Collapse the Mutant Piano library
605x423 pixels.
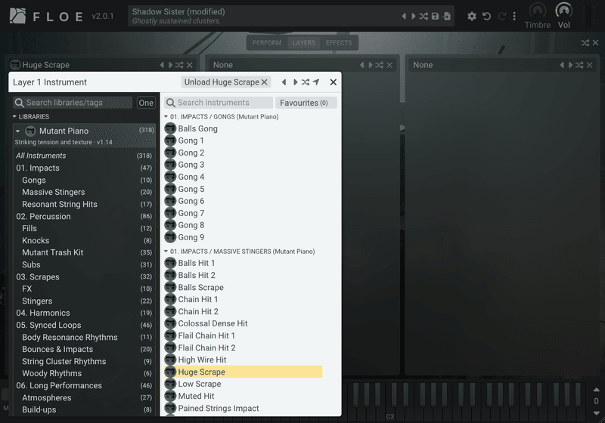[x=17, y=131]
